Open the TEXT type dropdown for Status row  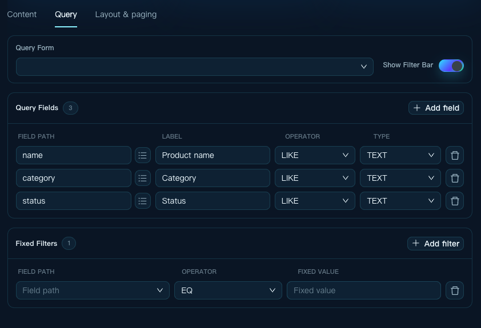[400, 201]
